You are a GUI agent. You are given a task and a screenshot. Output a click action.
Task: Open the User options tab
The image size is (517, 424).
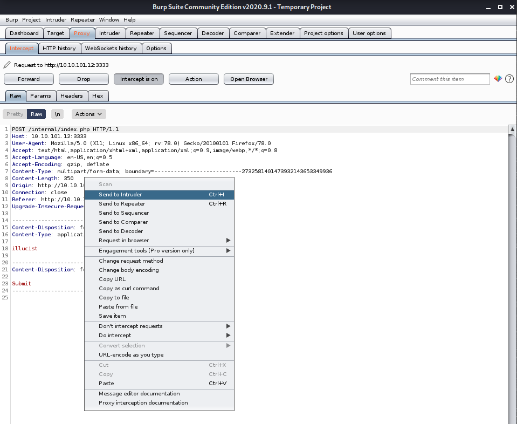tap(369, 33)
